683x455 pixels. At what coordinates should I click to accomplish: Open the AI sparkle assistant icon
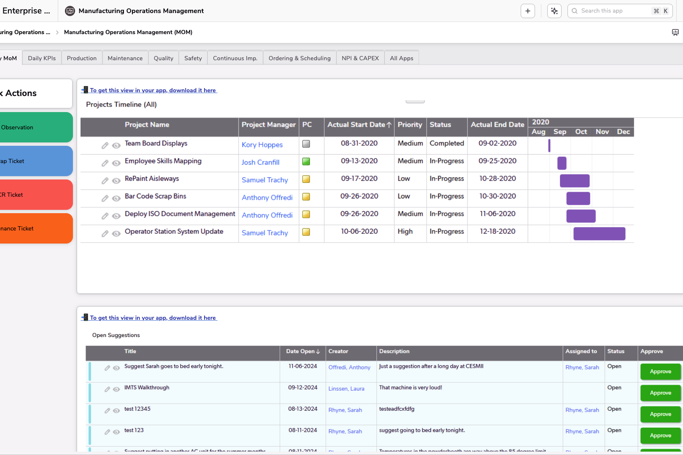[x=554, y=11]
